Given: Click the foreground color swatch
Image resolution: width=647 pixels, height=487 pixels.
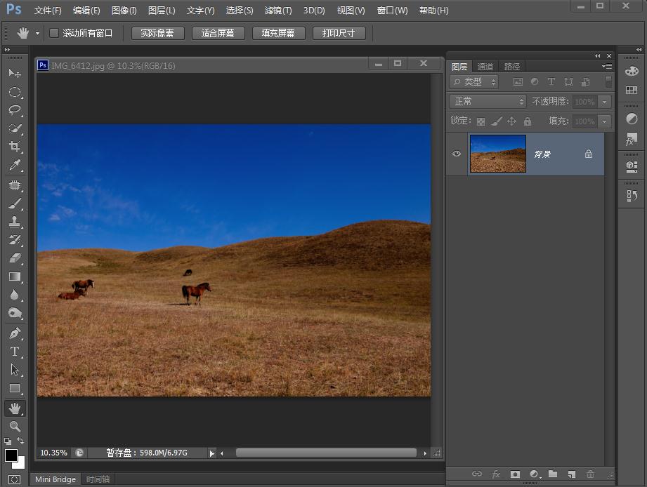Looking at the screenshot, I should 11,455.
